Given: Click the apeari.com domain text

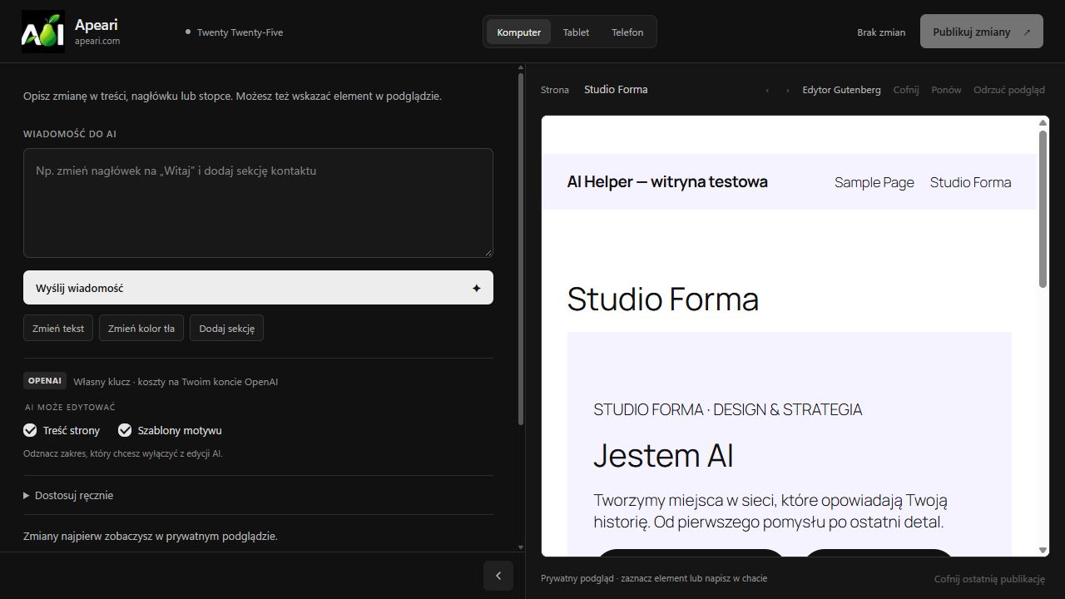Looking at the screenshot, I should pyautogui.click(x=97, y=41).
